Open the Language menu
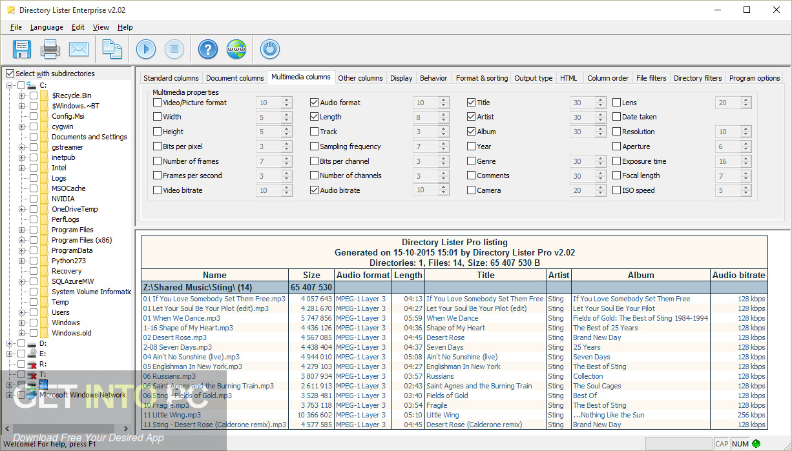 (x=47, y=27)
